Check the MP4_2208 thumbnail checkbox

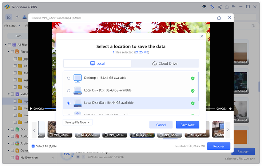tap(51, 135)
